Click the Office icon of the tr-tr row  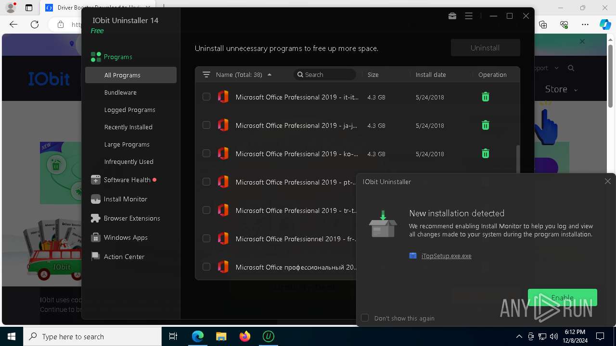(x=223, y=210)
